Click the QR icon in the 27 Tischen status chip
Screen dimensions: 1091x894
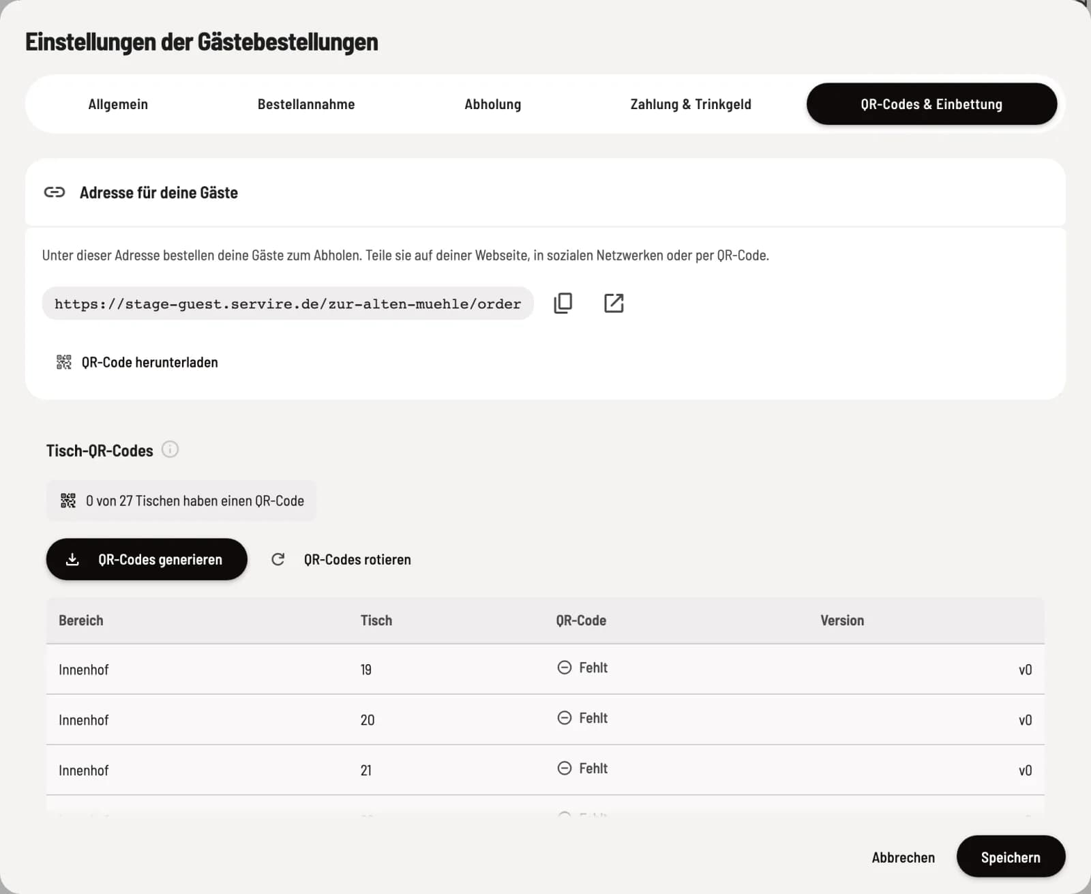[68, 501]
